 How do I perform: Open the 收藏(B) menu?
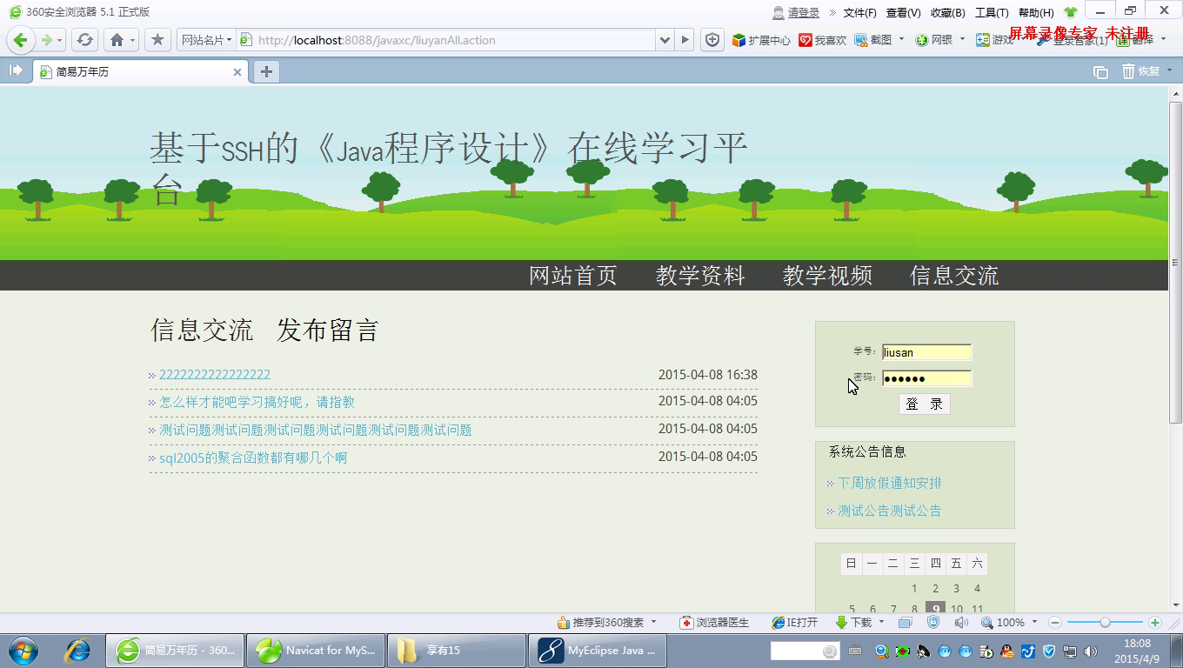(947, 12)
